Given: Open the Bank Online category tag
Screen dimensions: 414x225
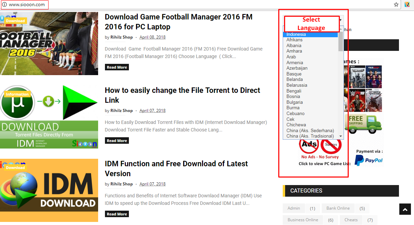Looking at the screenshot, I should point(338,208).
